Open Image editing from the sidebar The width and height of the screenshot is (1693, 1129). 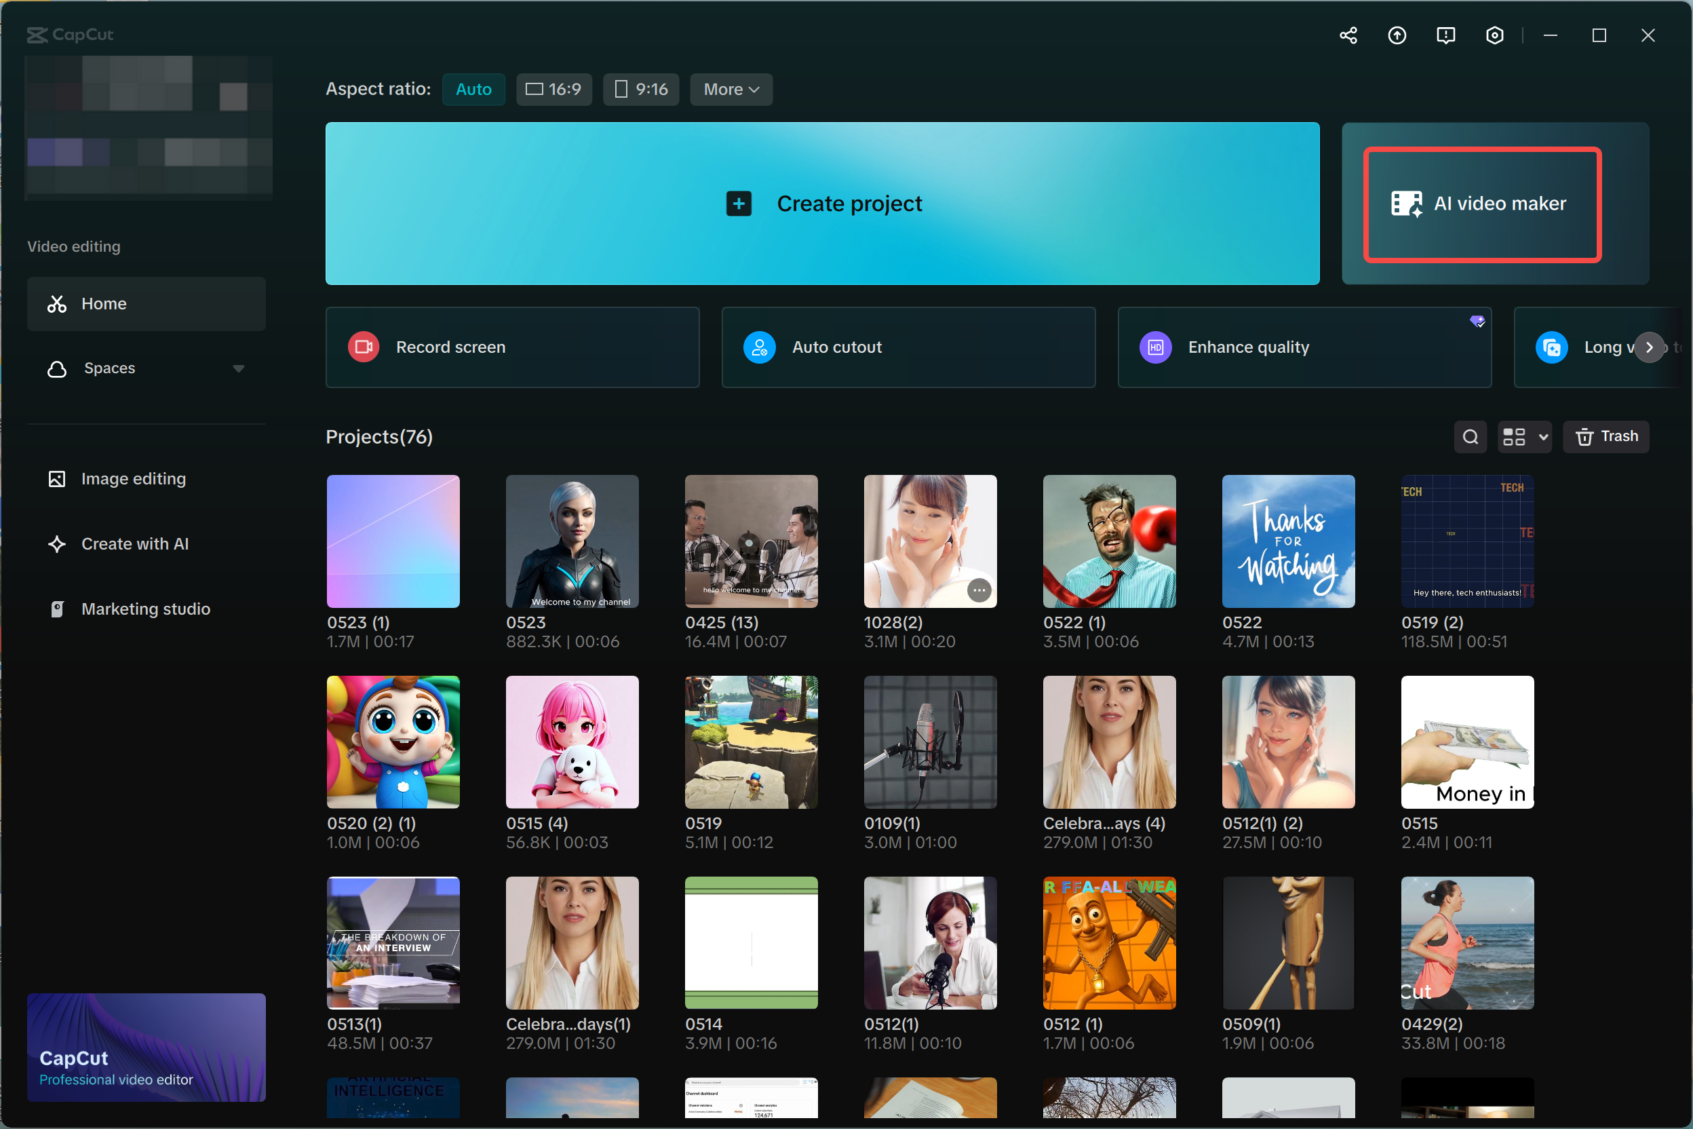[x=132, y=478]
